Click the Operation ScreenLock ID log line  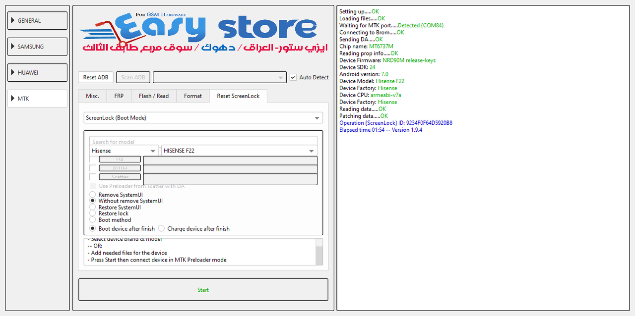pyautogui.click(x=396, y=123)
